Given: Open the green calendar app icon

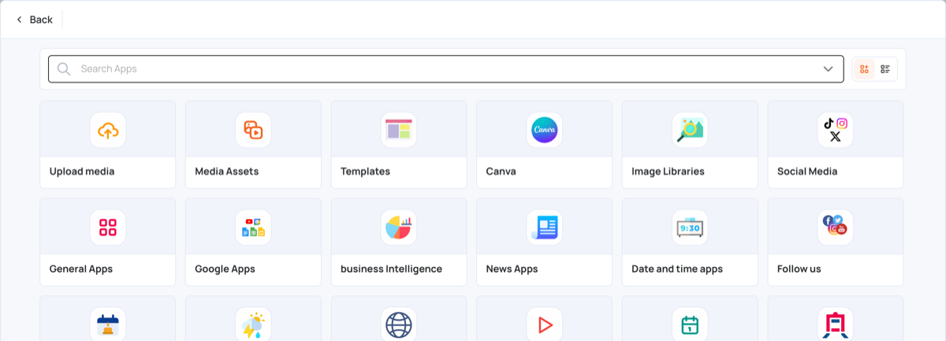Looking at the screenshot, I should click(690, 324).
